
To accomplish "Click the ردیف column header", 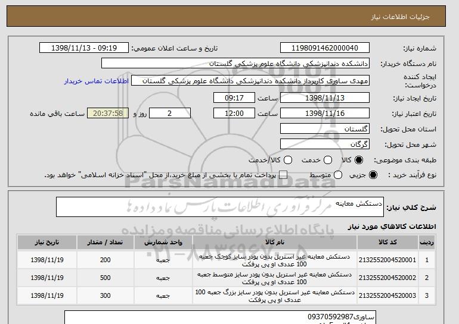I will (427, 243).
